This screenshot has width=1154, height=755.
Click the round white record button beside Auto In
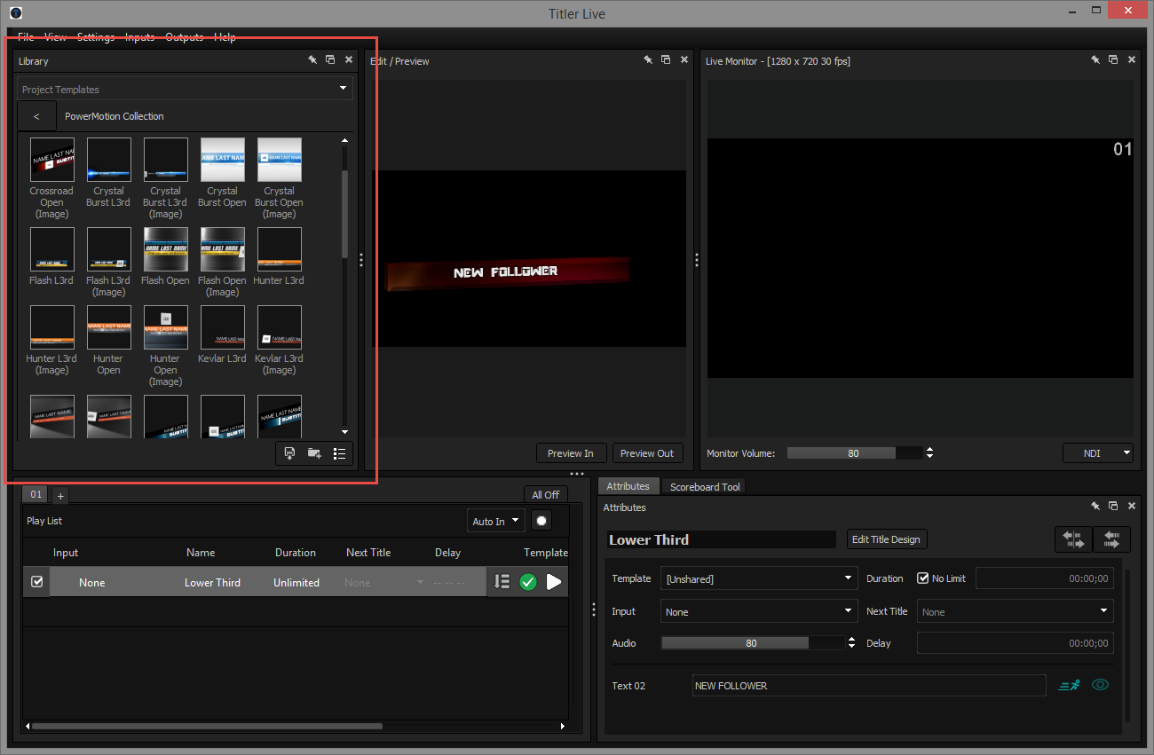point(541,521)
